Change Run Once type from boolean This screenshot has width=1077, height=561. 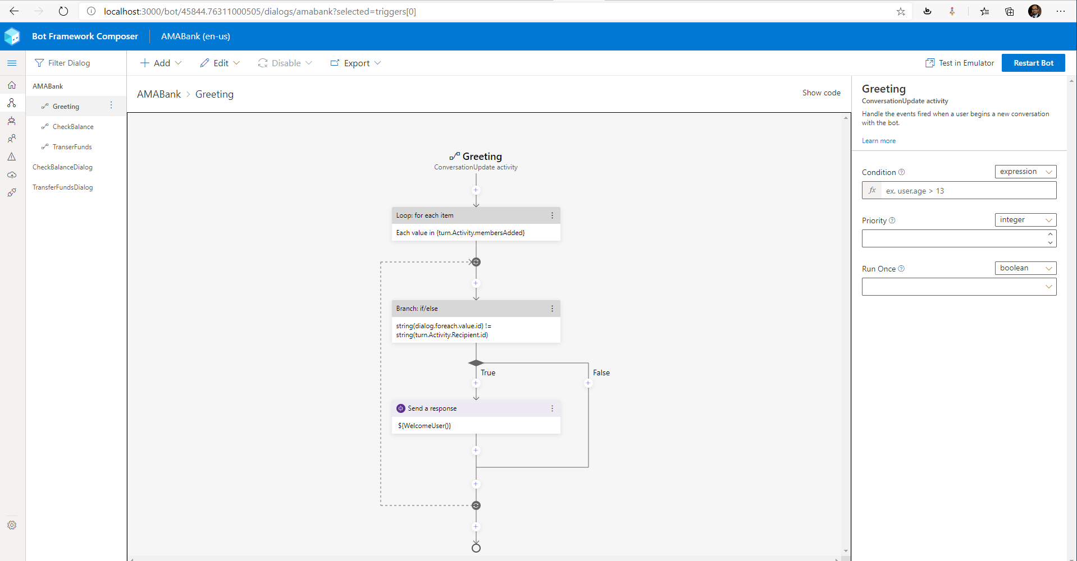coord(1025,268)
